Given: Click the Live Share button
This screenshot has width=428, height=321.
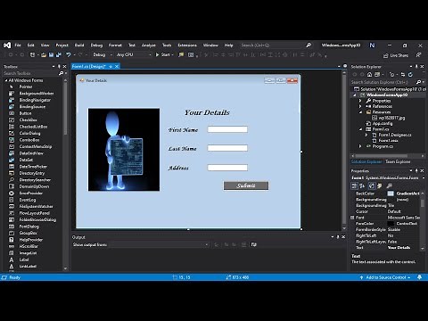Looking at the screenshot, I should 396,55.
